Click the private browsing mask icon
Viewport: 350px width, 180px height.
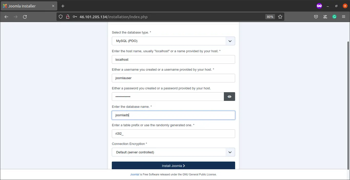[x=319, y=6]
